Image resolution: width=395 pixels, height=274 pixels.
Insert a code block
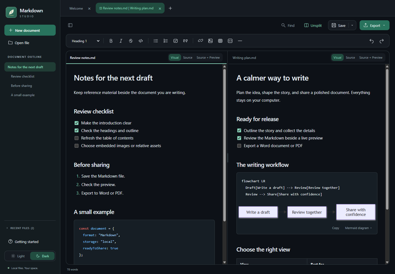pos(230,41)
